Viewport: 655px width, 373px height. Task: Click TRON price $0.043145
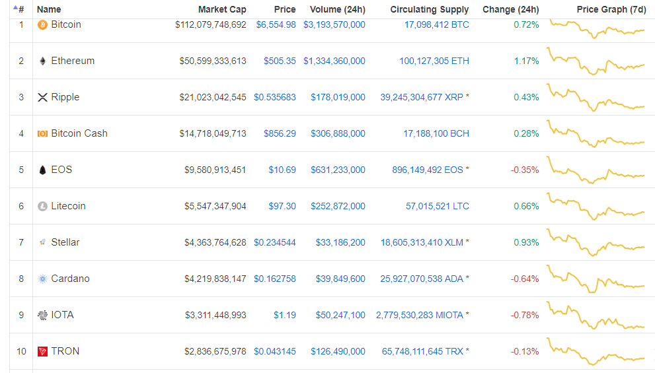(x=274, y=352)
